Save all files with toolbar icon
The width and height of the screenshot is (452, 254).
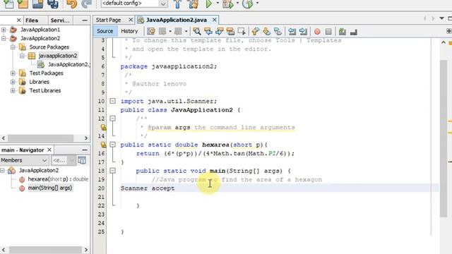pos(53,4)
